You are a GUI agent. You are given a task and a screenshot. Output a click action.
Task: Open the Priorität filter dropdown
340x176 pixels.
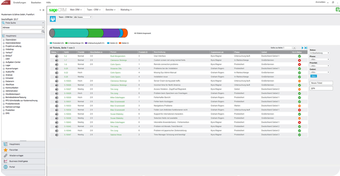coord(320,66)
